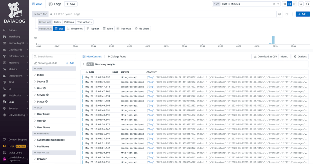Open the More... menu
Screen dimensions: 313x164
coord(284,56)
